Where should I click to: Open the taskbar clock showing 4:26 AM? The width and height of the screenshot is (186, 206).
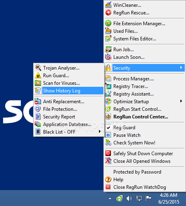(169, 198)
